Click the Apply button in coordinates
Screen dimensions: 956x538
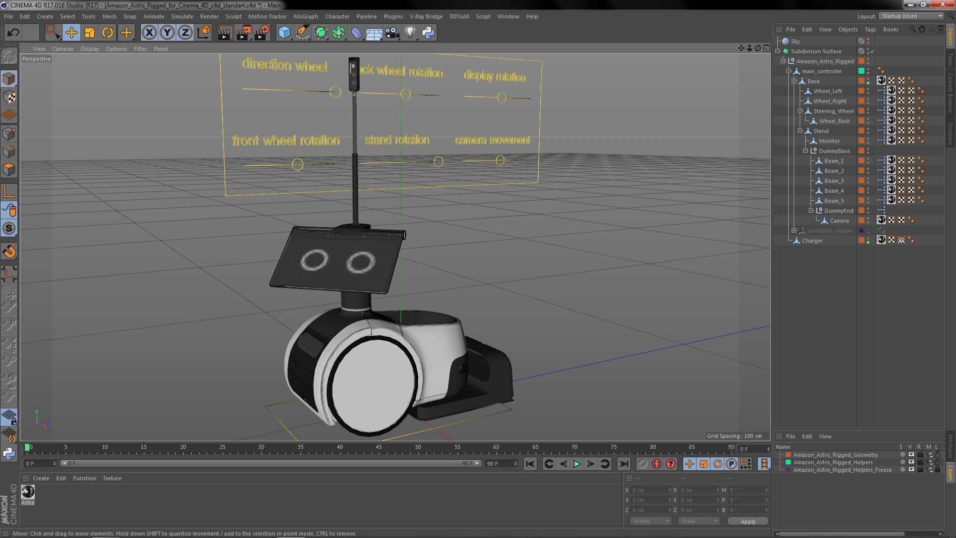pos(748,522)
